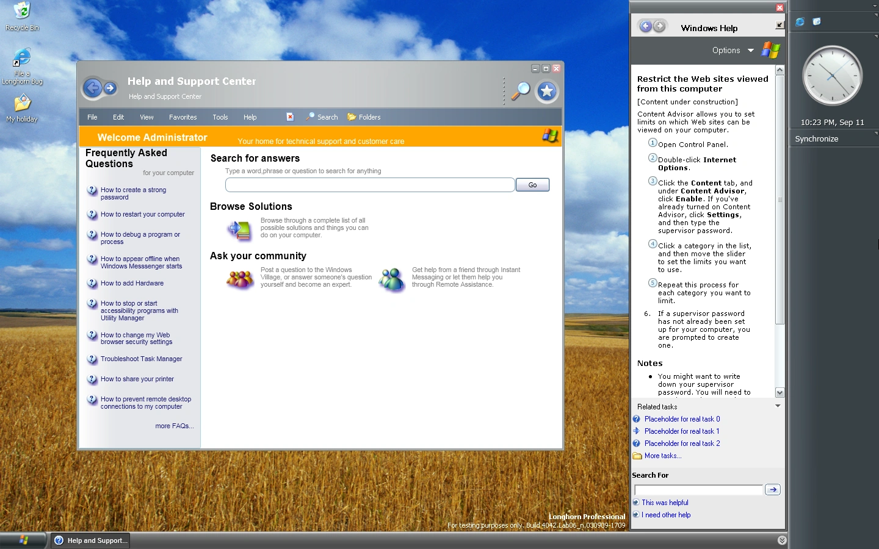Click the Windows Help search arrow button
The height and width of the screenshot is (549, 879).
pos(773,490)
